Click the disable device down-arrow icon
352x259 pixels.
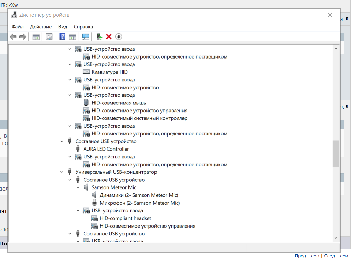tap(119, 37)
